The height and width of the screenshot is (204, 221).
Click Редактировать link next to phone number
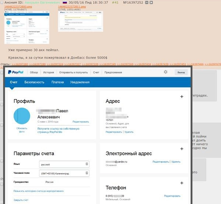172,196
